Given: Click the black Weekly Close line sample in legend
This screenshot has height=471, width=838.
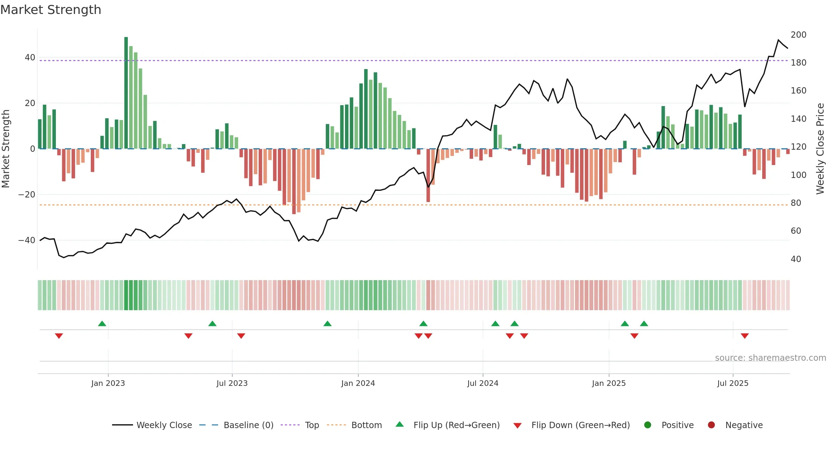Looking at the screenshot, I should (123, 425).
